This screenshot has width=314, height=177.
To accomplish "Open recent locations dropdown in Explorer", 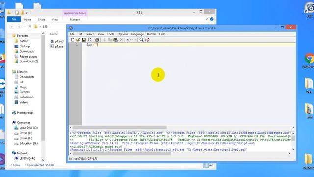I will tap(25, 27).
